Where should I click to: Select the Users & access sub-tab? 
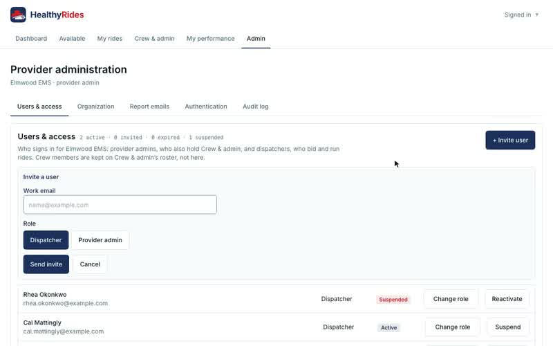39,107
